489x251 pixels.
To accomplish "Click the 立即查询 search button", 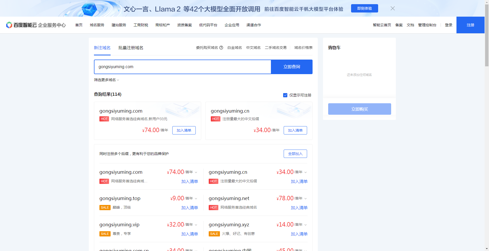I will coord(292,67).
